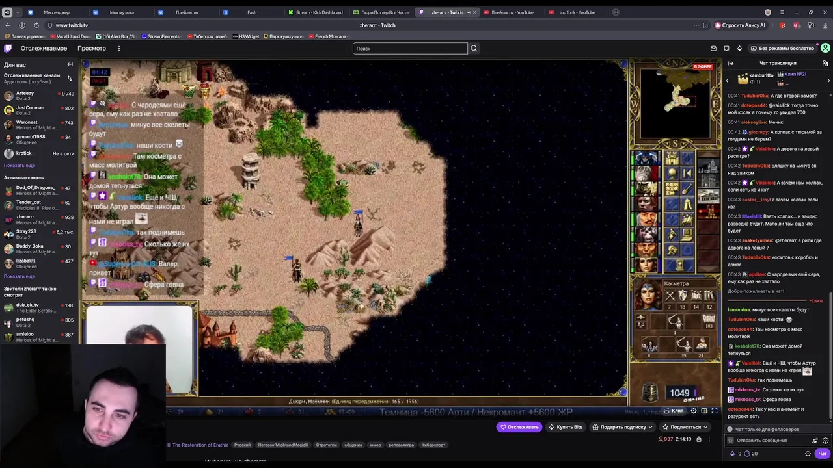The image size is (833, 468).
Task: Click the Касметра hero portrait
Action: 648,296
